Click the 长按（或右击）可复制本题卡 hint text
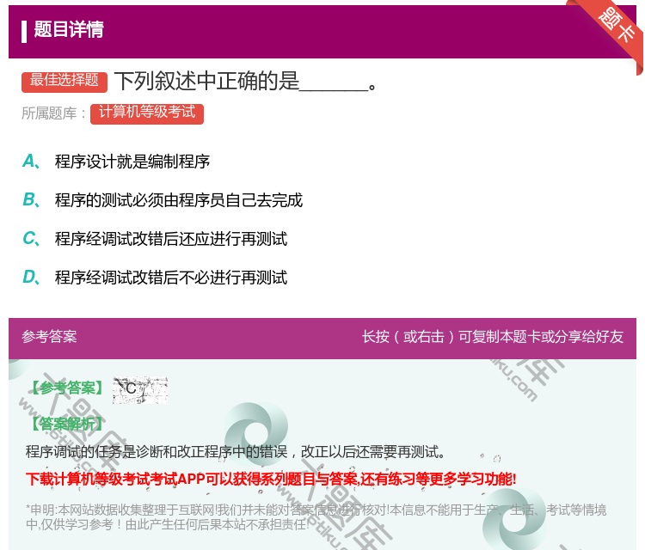Image resolution: width=645 pixels, height=550 pixels. pyautogui.click(x=493, y=337)
